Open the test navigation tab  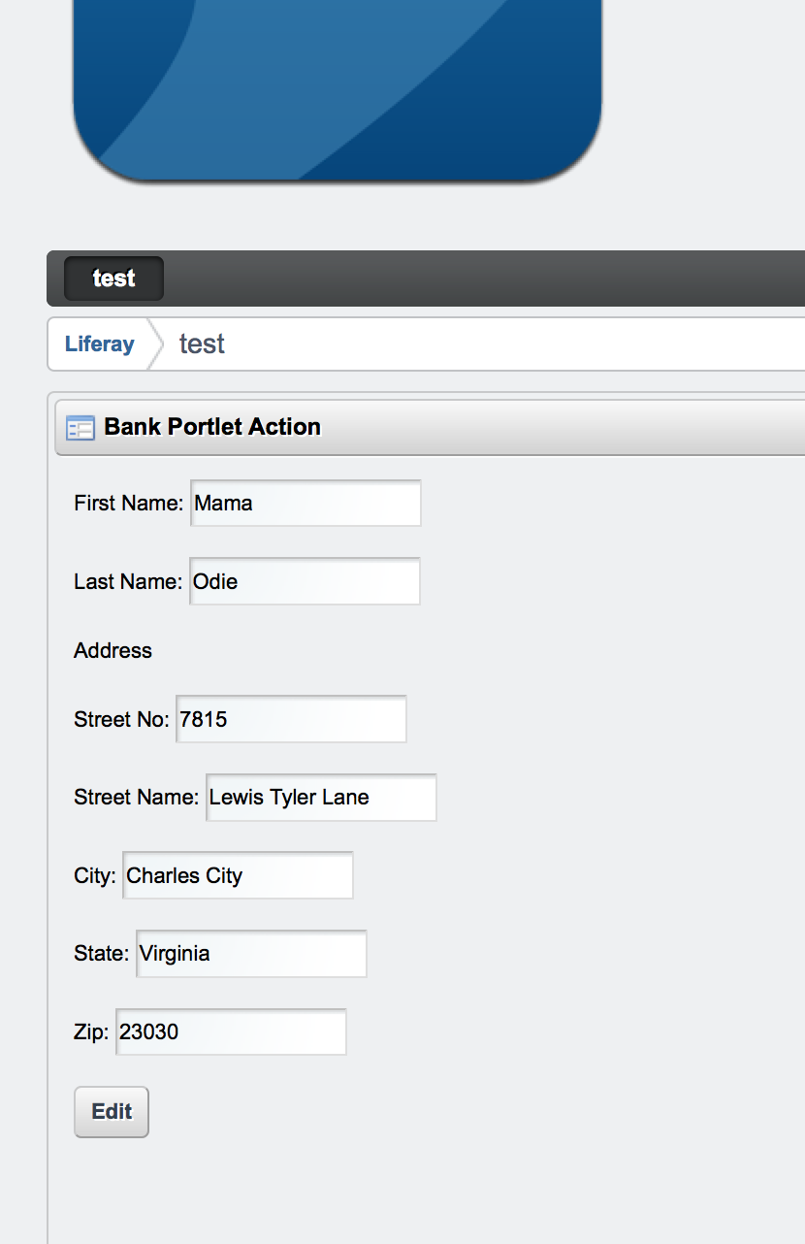(113, 278)
